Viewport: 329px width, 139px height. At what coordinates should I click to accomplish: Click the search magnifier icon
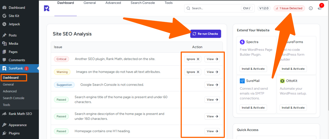(188, 8)
